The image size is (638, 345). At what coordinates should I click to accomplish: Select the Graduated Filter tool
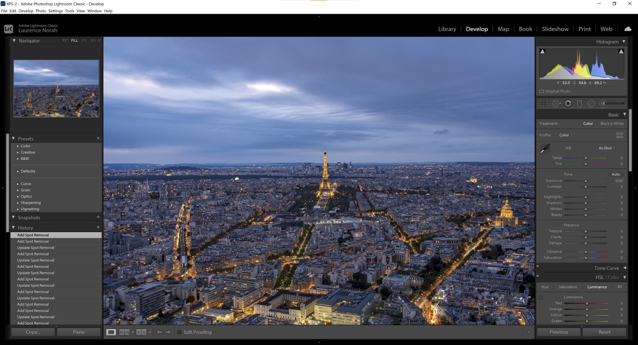(x=580, y=103)
